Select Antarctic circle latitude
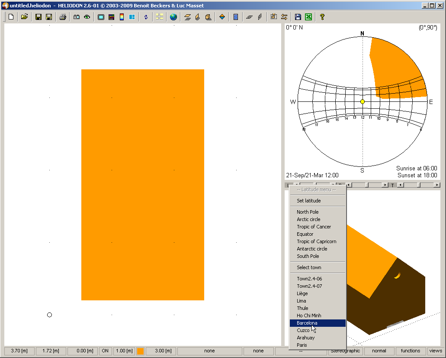This screenshot has height=358, width=446. click(x=318, y=249)
